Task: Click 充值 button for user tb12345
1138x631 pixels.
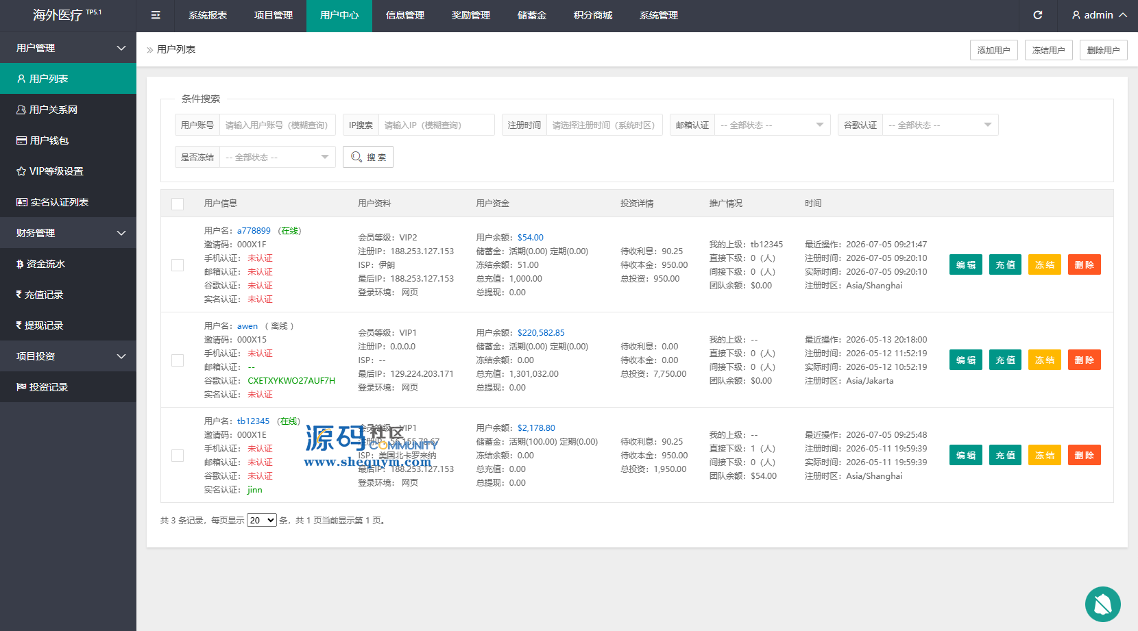Action: pyautogui.click(x=1006, y=455)
